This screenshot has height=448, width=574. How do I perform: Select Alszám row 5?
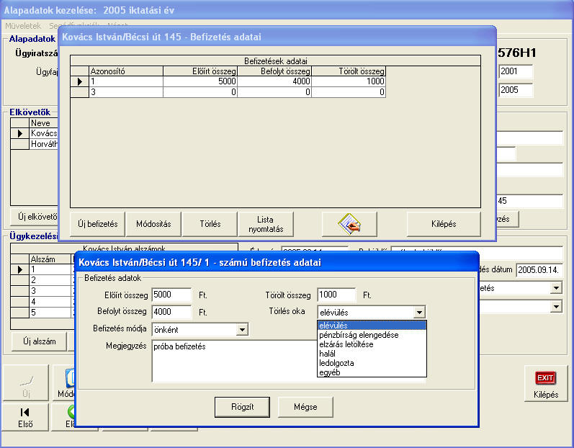(x=42, y=313)
